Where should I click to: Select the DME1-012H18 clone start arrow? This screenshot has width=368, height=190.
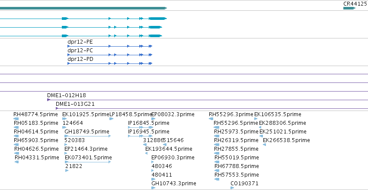[48, 100]
